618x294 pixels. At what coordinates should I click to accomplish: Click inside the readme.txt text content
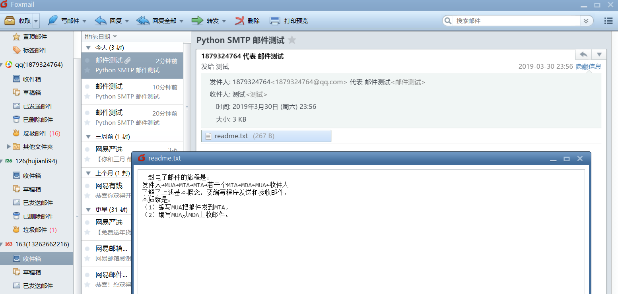tap(361, 232)
